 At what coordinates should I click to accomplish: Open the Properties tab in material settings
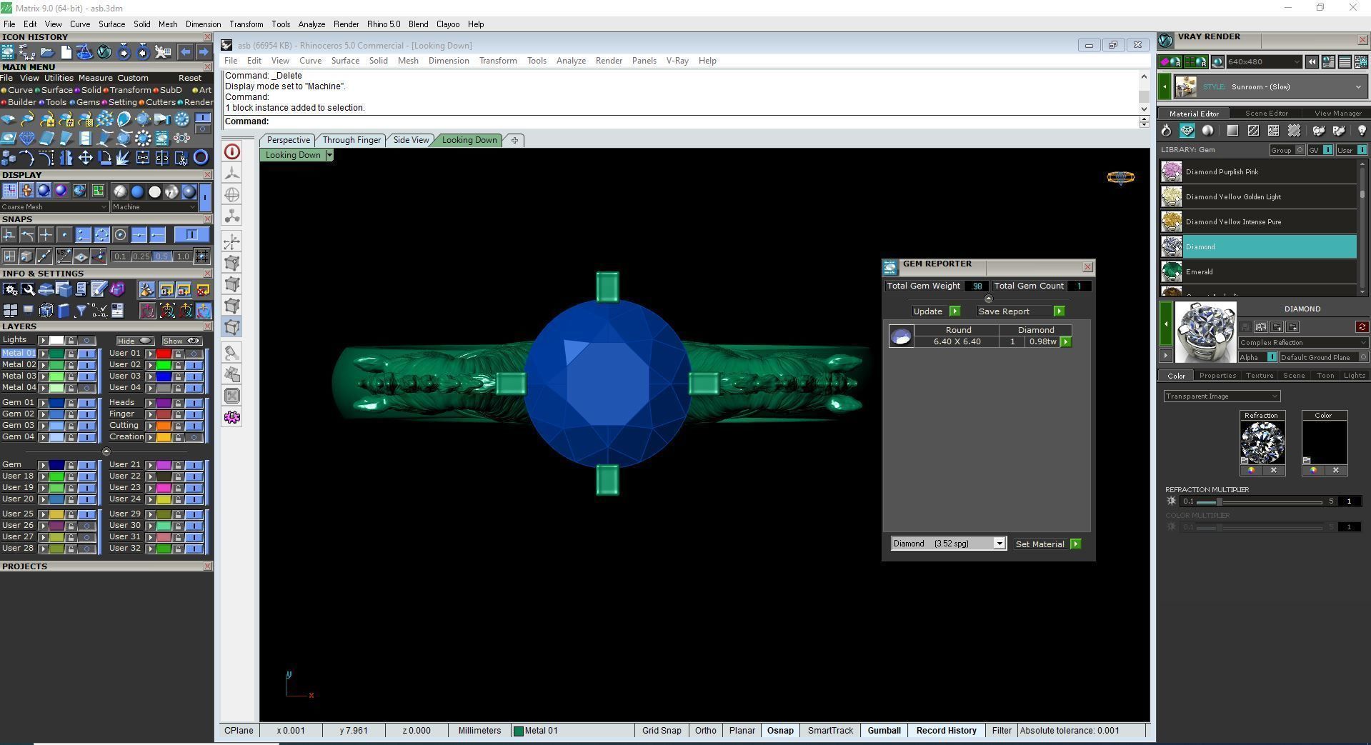pos(1217,376)
